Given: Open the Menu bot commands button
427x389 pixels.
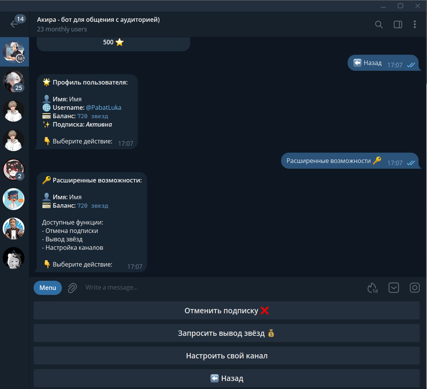Looking at the screenshot, I should (48, 288).
